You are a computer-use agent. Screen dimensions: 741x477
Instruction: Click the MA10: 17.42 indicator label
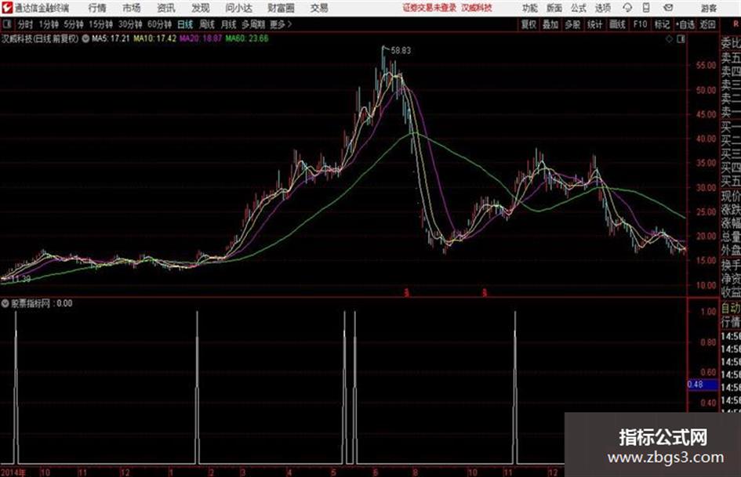pyautogui.click(x=155, y=38)
